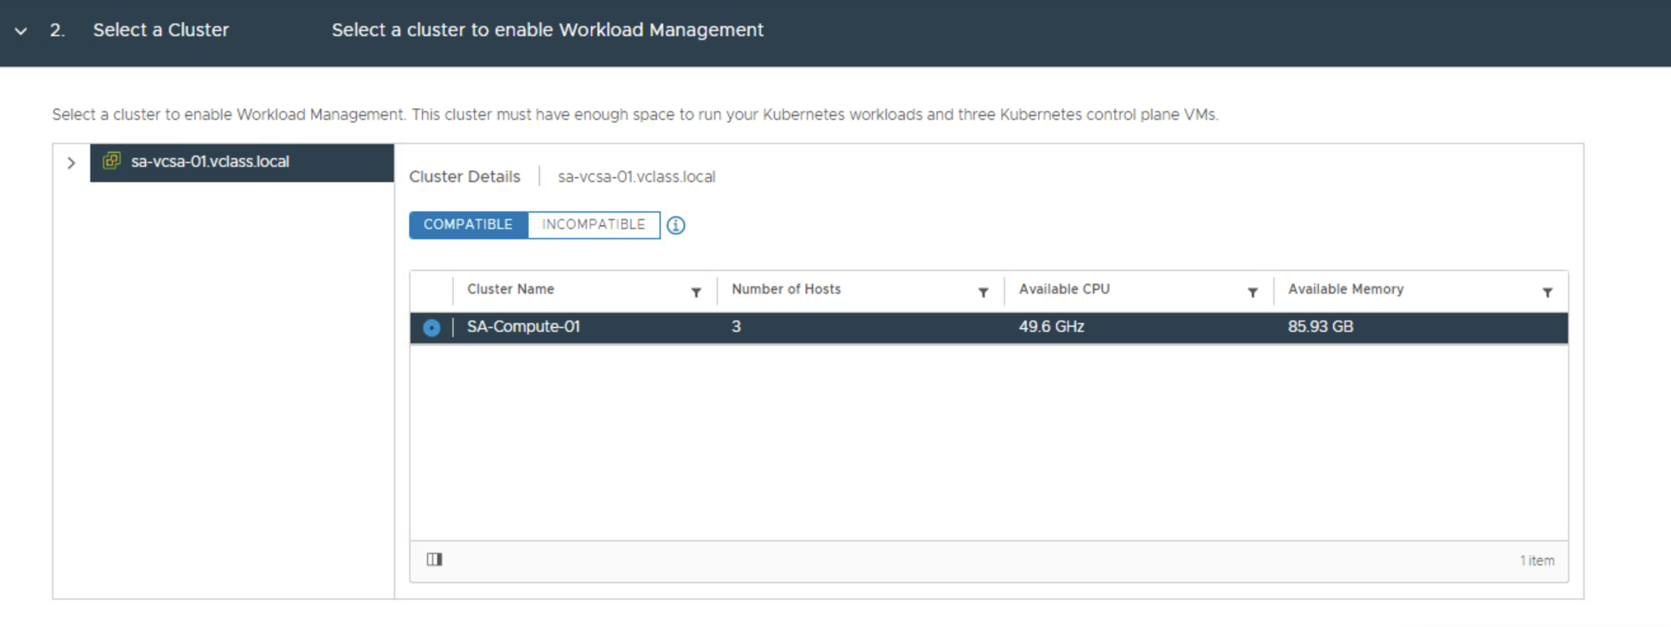Select the SA-Compute-01 radio button
1671x627 pixels.
(x=431, y=327)
